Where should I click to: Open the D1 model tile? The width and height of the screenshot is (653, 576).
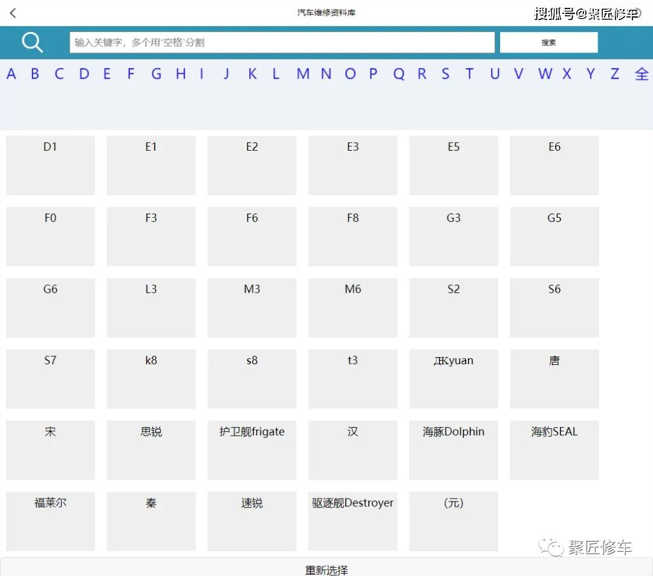coord(50,165)
